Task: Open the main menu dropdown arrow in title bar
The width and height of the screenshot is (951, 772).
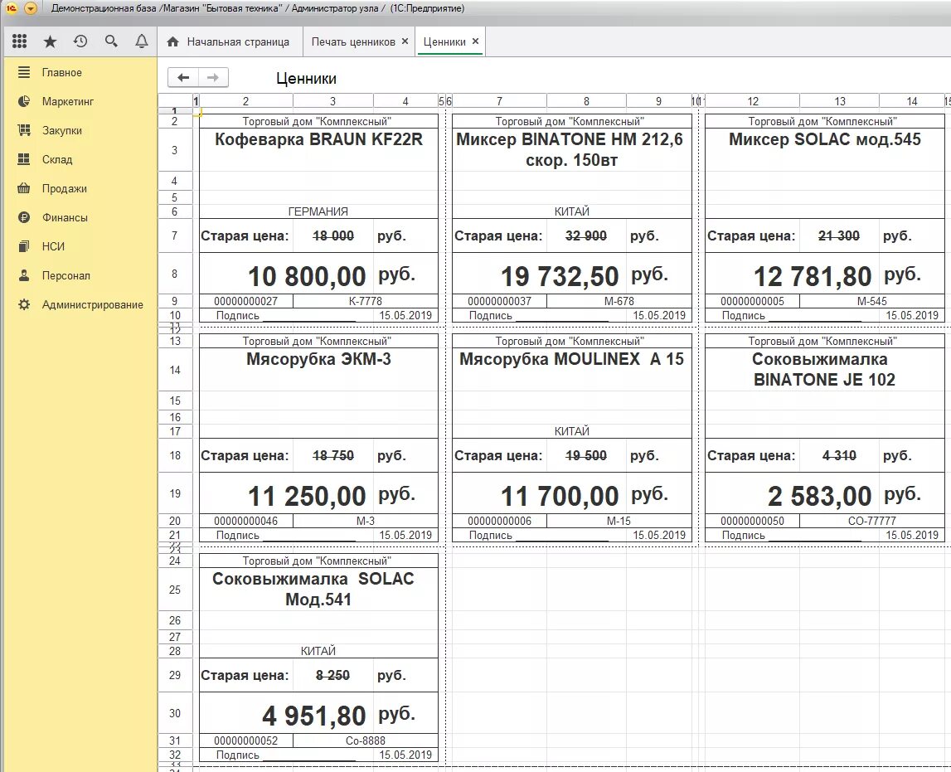Action: [x=31, y=8]
